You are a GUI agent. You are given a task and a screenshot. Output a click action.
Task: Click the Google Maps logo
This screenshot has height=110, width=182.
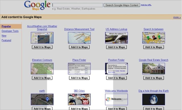(37, 6)
